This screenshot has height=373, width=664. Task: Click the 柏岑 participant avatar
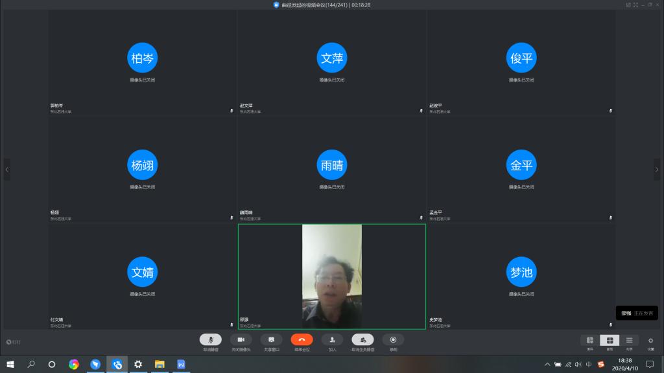pos(142,58)
